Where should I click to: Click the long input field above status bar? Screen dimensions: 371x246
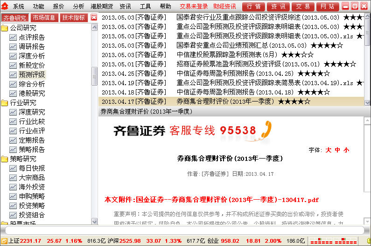(x=184, y=230)
